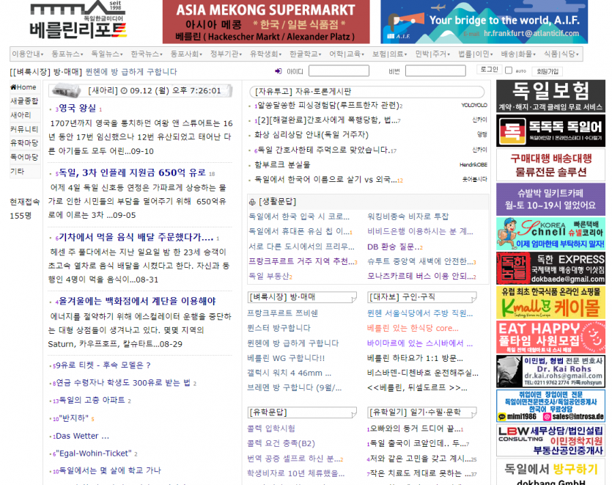Click the Schnell Korea delivery banner

(x=550, y=233)
